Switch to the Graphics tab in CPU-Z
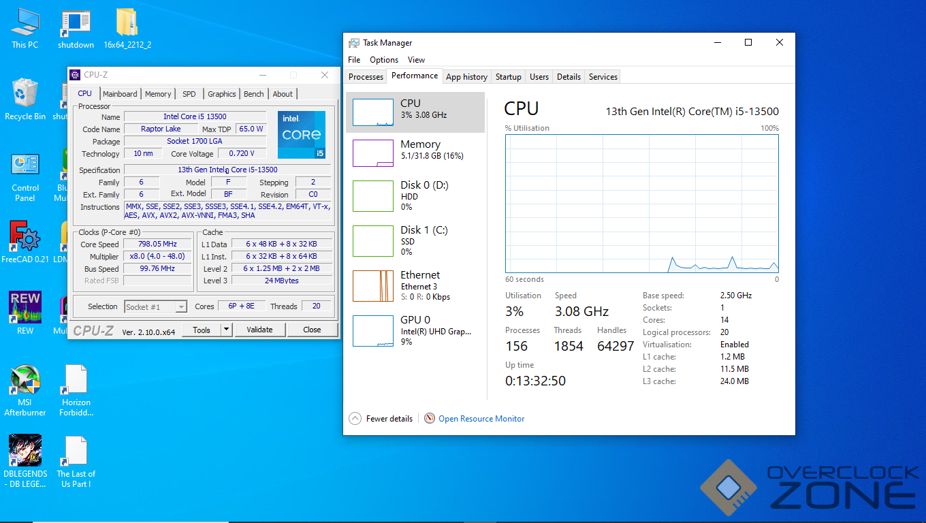 [222, 94]
